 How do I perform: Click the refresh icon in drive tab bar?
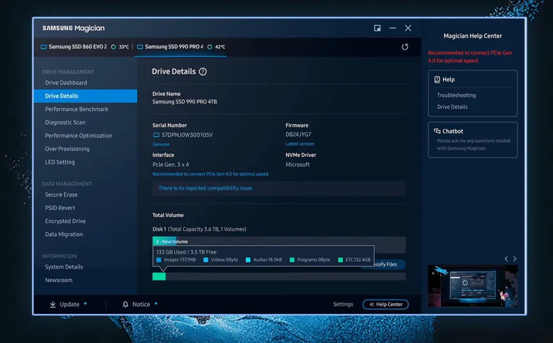(x=404, y=47)
